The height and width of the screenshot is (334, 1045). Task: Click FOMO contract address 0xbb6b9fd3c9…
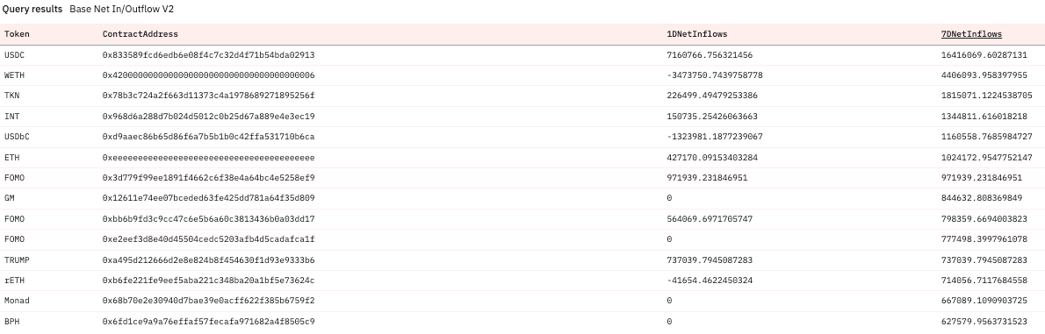click(x=208, y=218)
